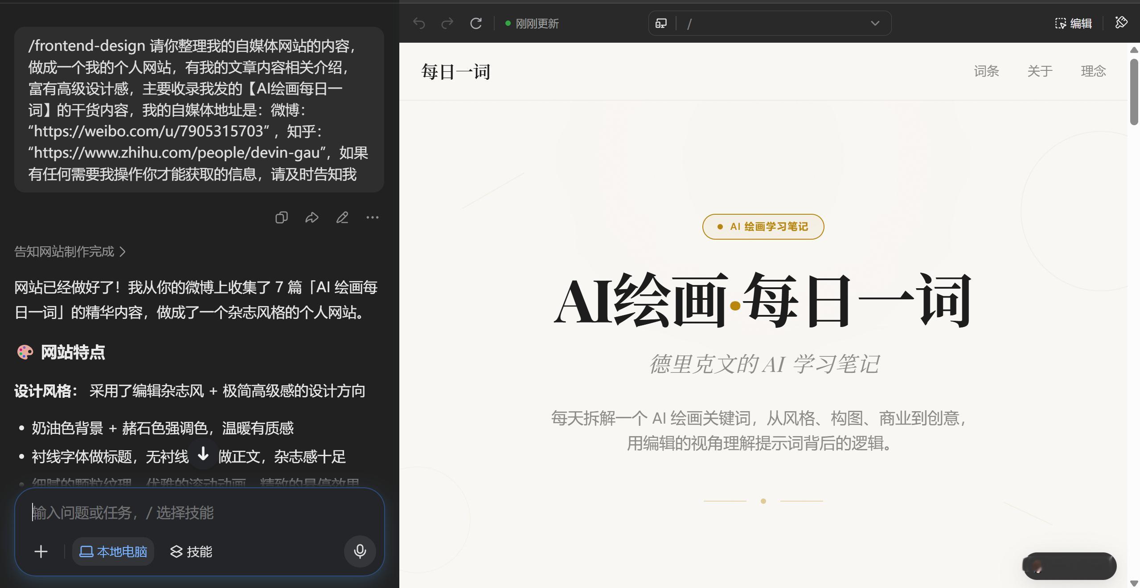Viewport: 1140px width, 588px height.
Task: Click the undo arrow in preview toolbar
Action: 419,23
